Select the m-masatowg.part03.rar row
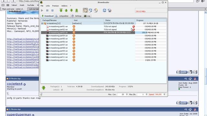Viewport: 207px width, 116px height. (103, 33)
